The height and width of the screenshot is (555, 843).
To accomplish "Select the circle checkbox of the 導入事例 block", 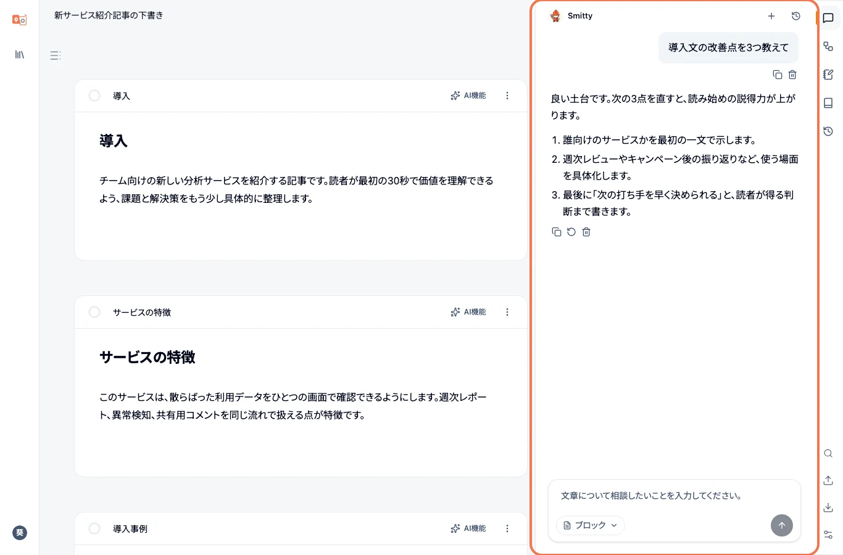I will click(x=94, y=528).
